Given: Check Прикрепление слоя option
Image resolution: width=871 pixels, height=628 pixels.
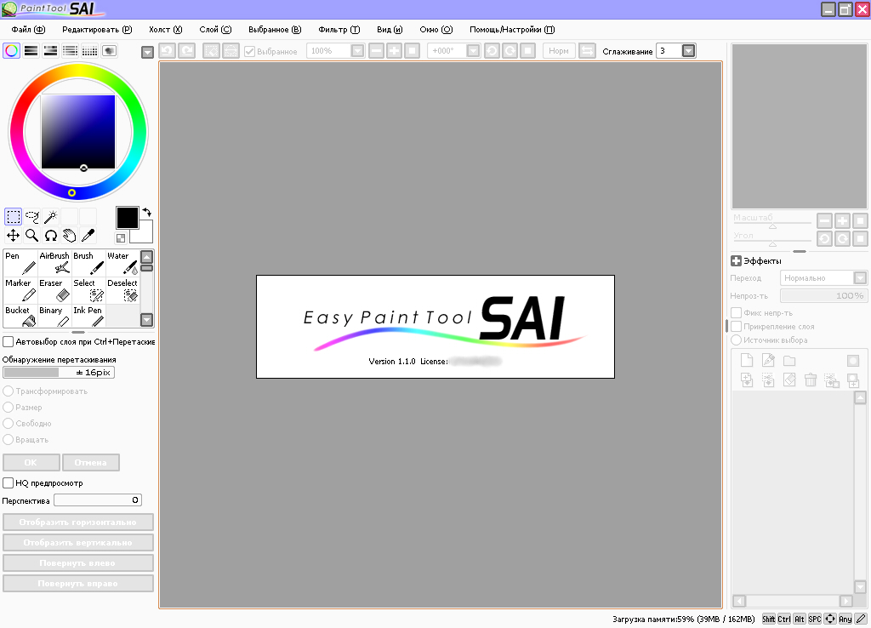Looking at the screenshot, I should pos(736,326).
